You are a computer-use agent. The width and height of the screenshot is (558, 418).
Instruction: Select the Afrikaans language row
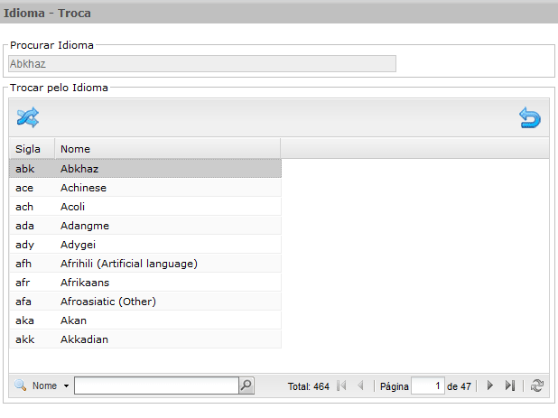tap(145, 283)
